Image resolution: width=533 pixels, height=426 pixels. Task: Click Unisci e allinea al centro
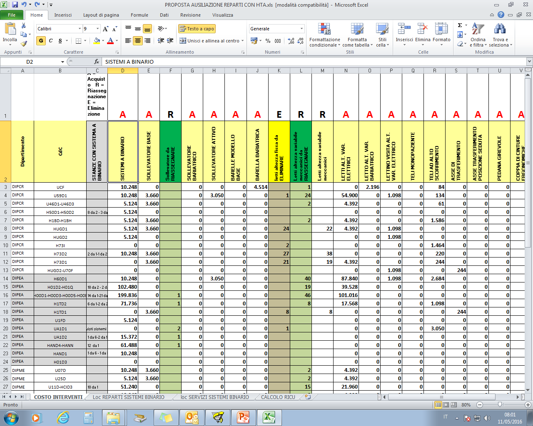pos(210,41)
